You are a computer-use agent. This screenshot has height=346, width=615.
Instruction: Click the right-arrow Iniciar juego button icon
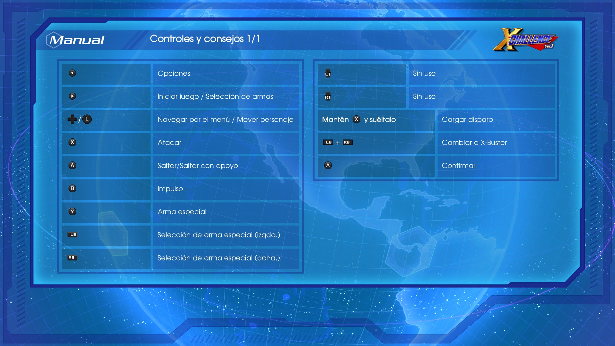tap(72, 96)
